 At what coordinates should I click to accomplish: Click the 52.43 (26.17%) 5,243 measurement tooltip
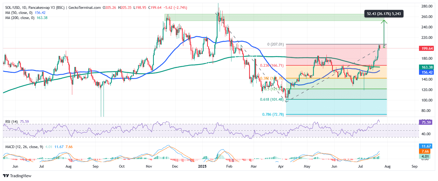[384, 14]
